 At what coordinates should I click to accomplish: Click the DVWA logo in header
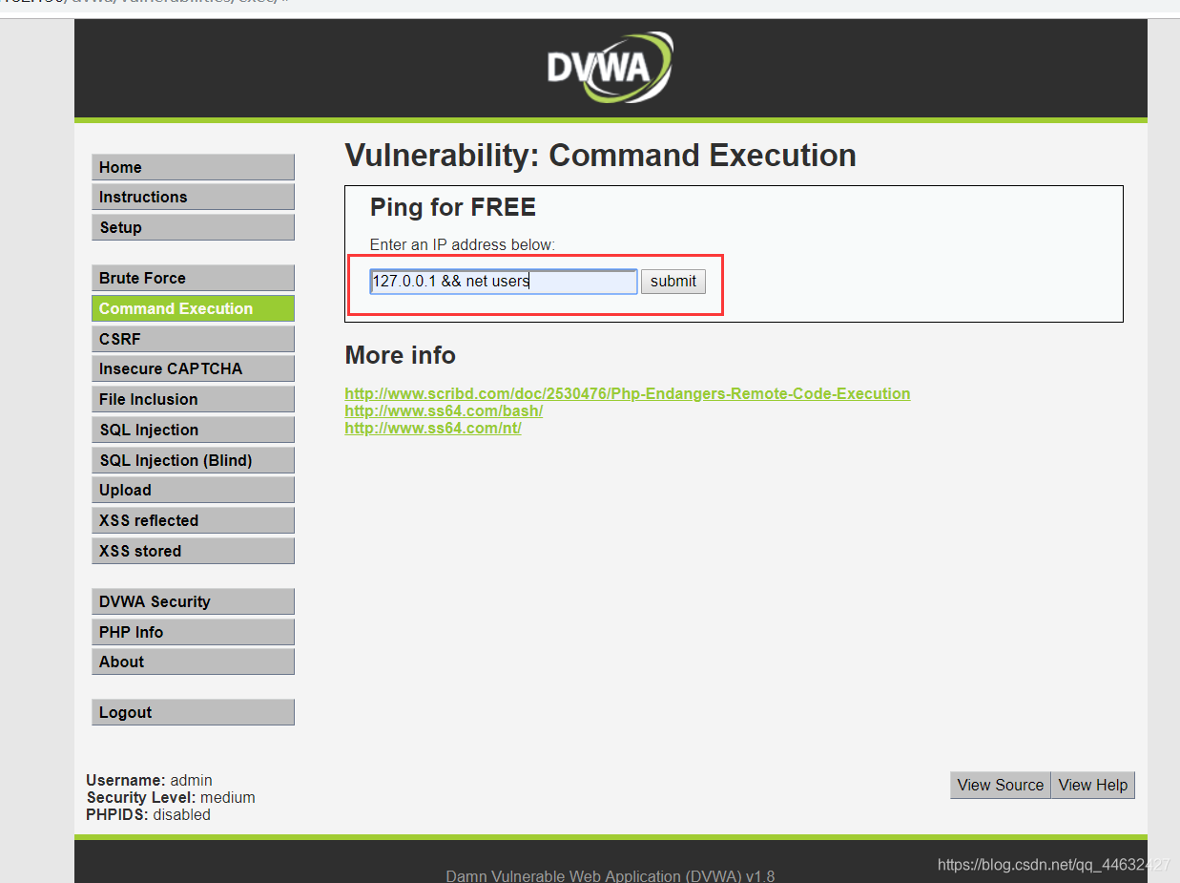[611, 66]
